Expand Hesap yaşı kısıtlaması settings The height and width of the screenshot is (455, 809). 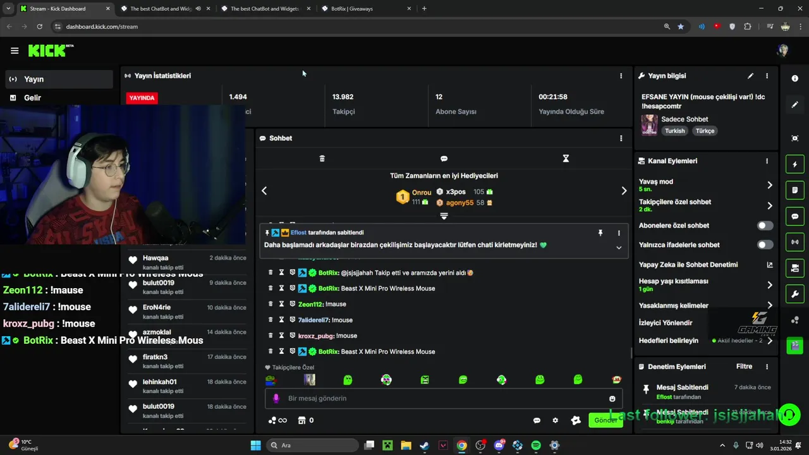769,285
